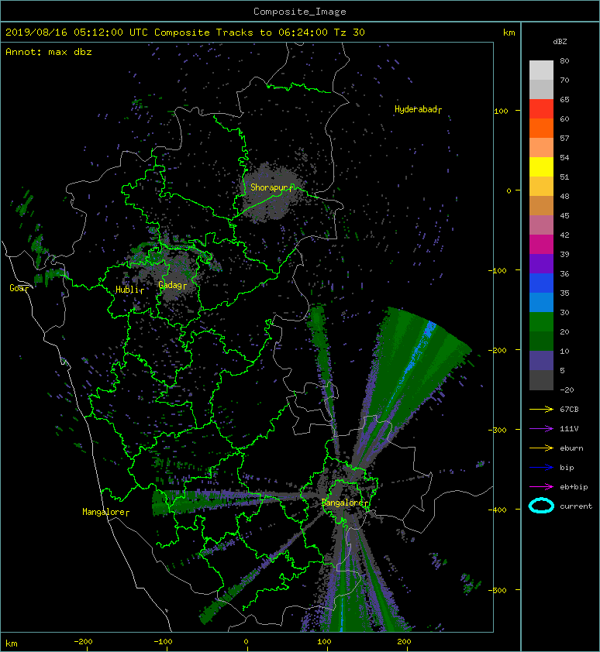Pick the red 60–65 dBZ color swatch

pyautogui.click(x=541, y=108)
